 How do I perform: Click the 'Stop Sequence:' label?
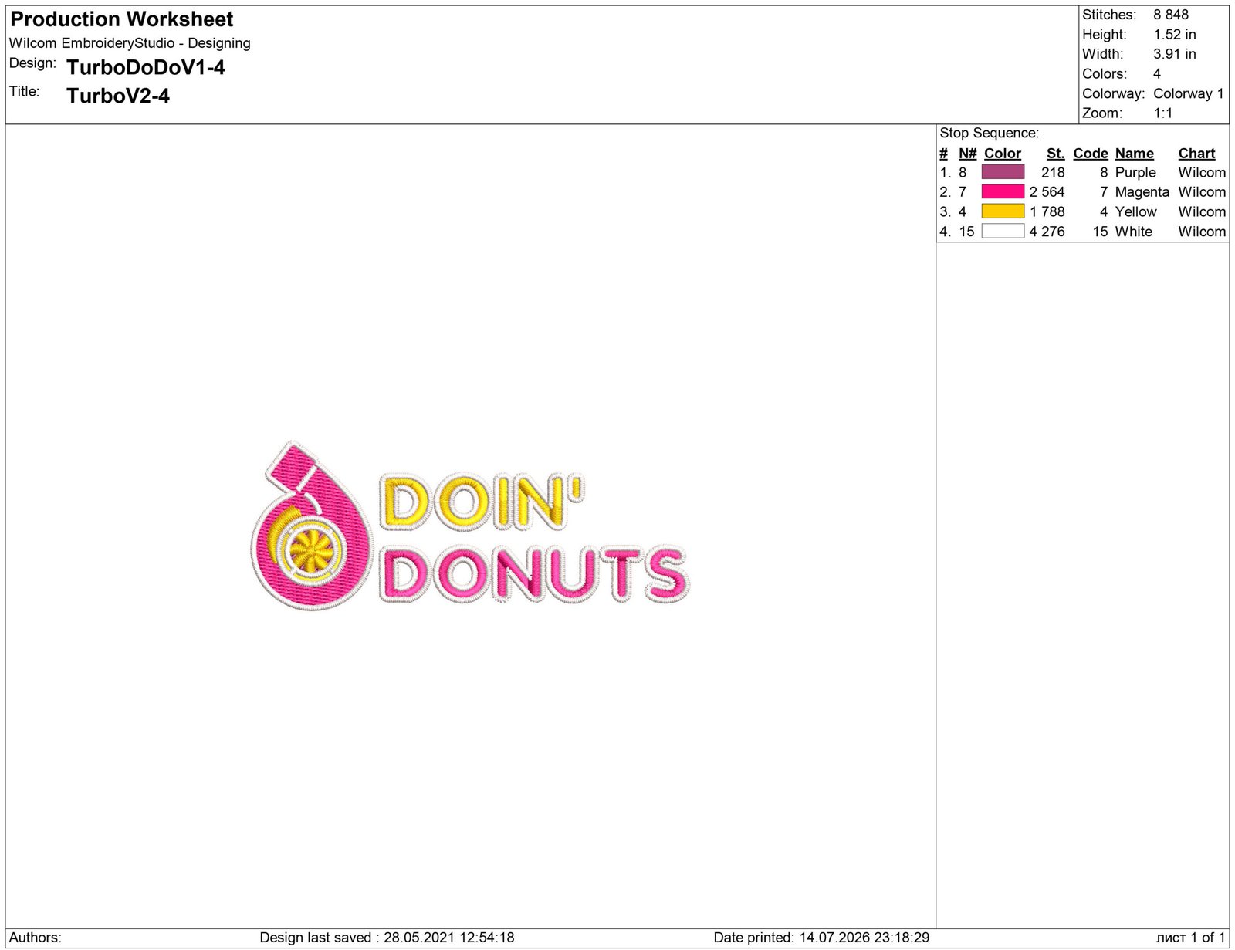coord(990,133)
